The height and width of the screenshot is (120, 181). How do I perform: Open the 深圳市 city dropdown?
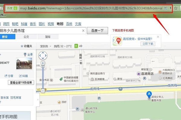tap(46, 46)
